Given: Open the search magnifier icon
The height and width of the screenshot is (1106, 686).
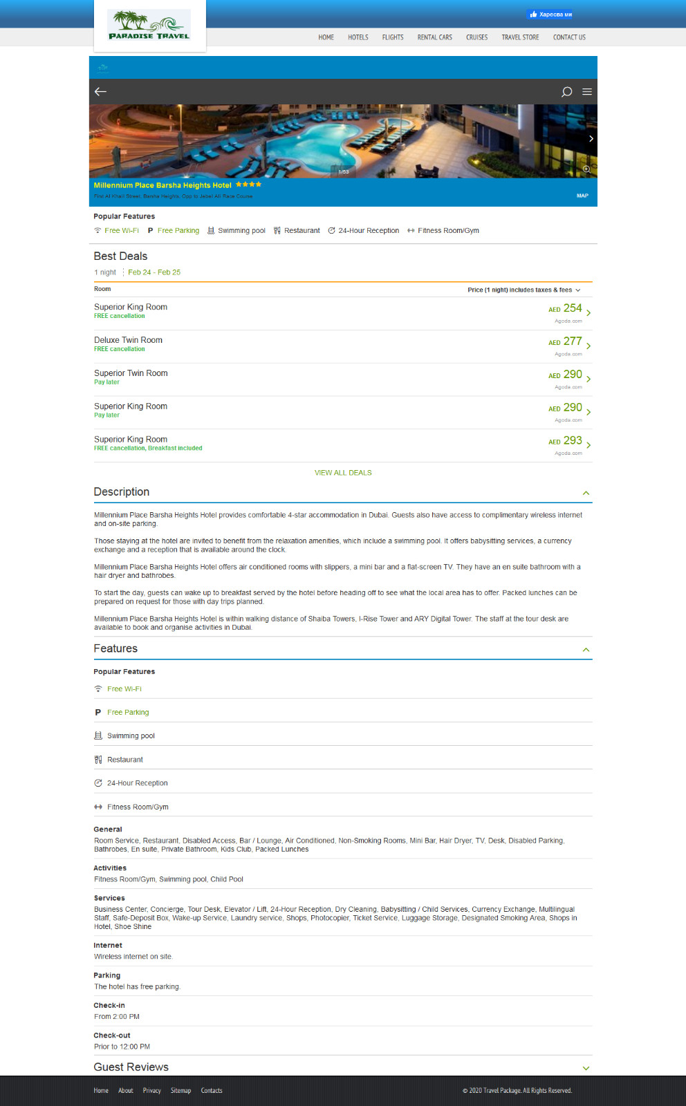Looking at the screenshot, I should [x=566, y=92].
